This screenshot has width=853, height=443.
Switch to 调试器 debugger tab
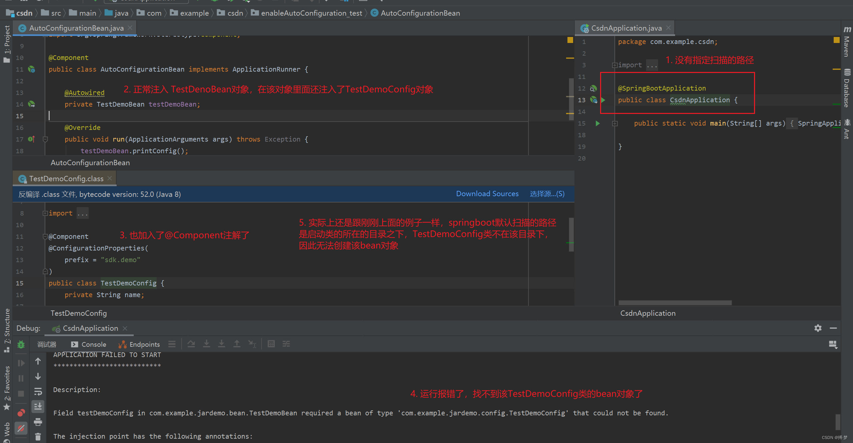[47, 344]
